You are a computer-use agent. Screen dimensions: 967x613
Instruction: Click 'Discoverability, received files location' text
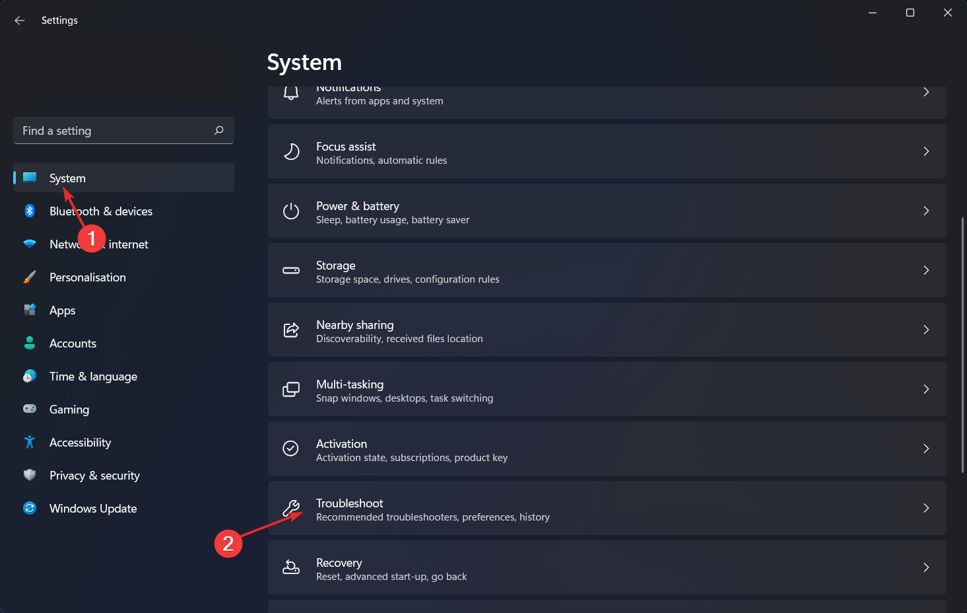[399, 339]
